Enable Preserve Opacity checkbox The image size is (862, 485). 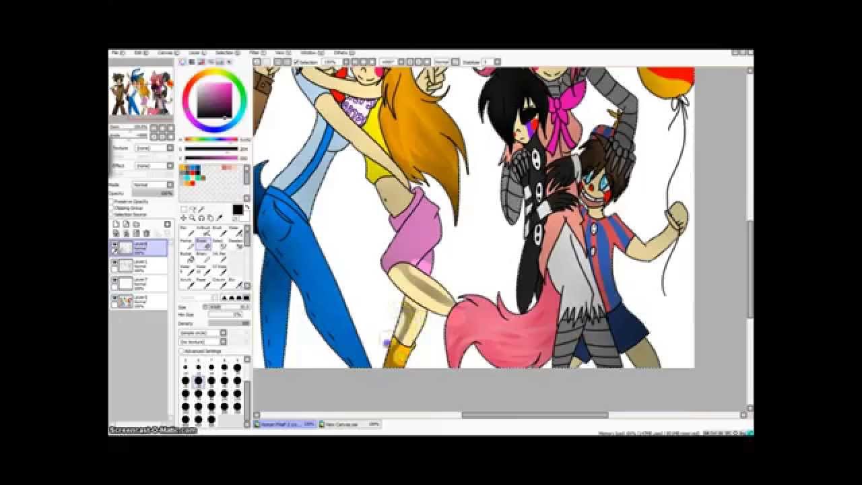(111, 201)
